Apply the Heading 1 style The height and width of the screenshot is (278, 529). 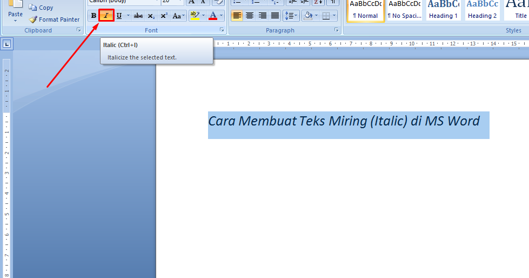coord(443,10)
